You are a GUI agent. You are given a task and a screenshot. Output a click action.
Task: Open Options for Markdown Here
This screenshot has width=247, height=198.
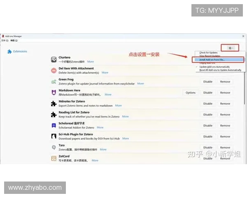point(191,93)
